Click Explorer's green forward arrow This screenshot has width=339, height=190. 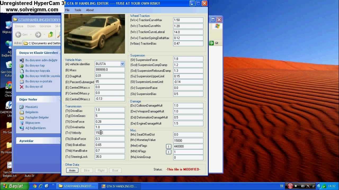pos(38,35)
